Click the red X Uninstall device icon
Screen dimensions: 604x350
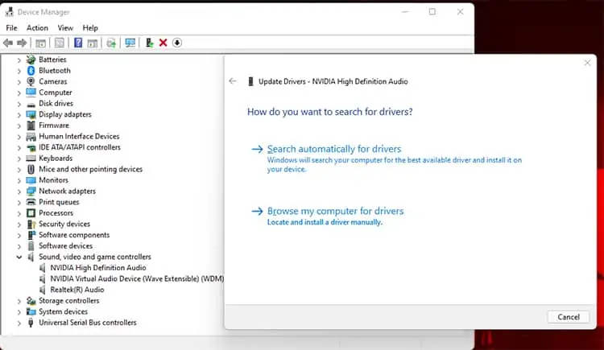click(x=163, y=43)
